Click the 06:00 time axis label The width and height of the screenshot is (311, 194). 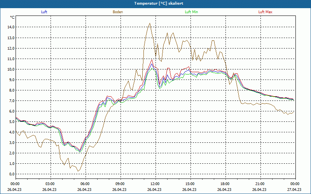pyautogui.click(x=84, y=184)
